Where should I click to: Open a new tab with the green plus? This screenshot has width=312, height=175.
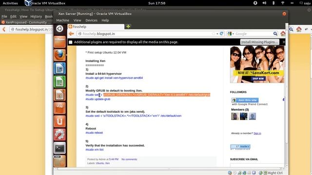click(x=128, y=26)
